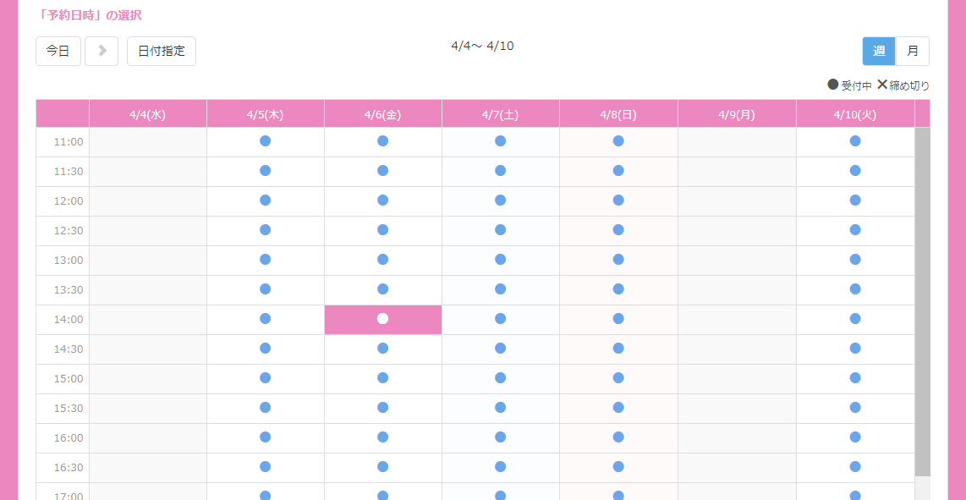Click the 4/6(金) column header

point(382,114)
